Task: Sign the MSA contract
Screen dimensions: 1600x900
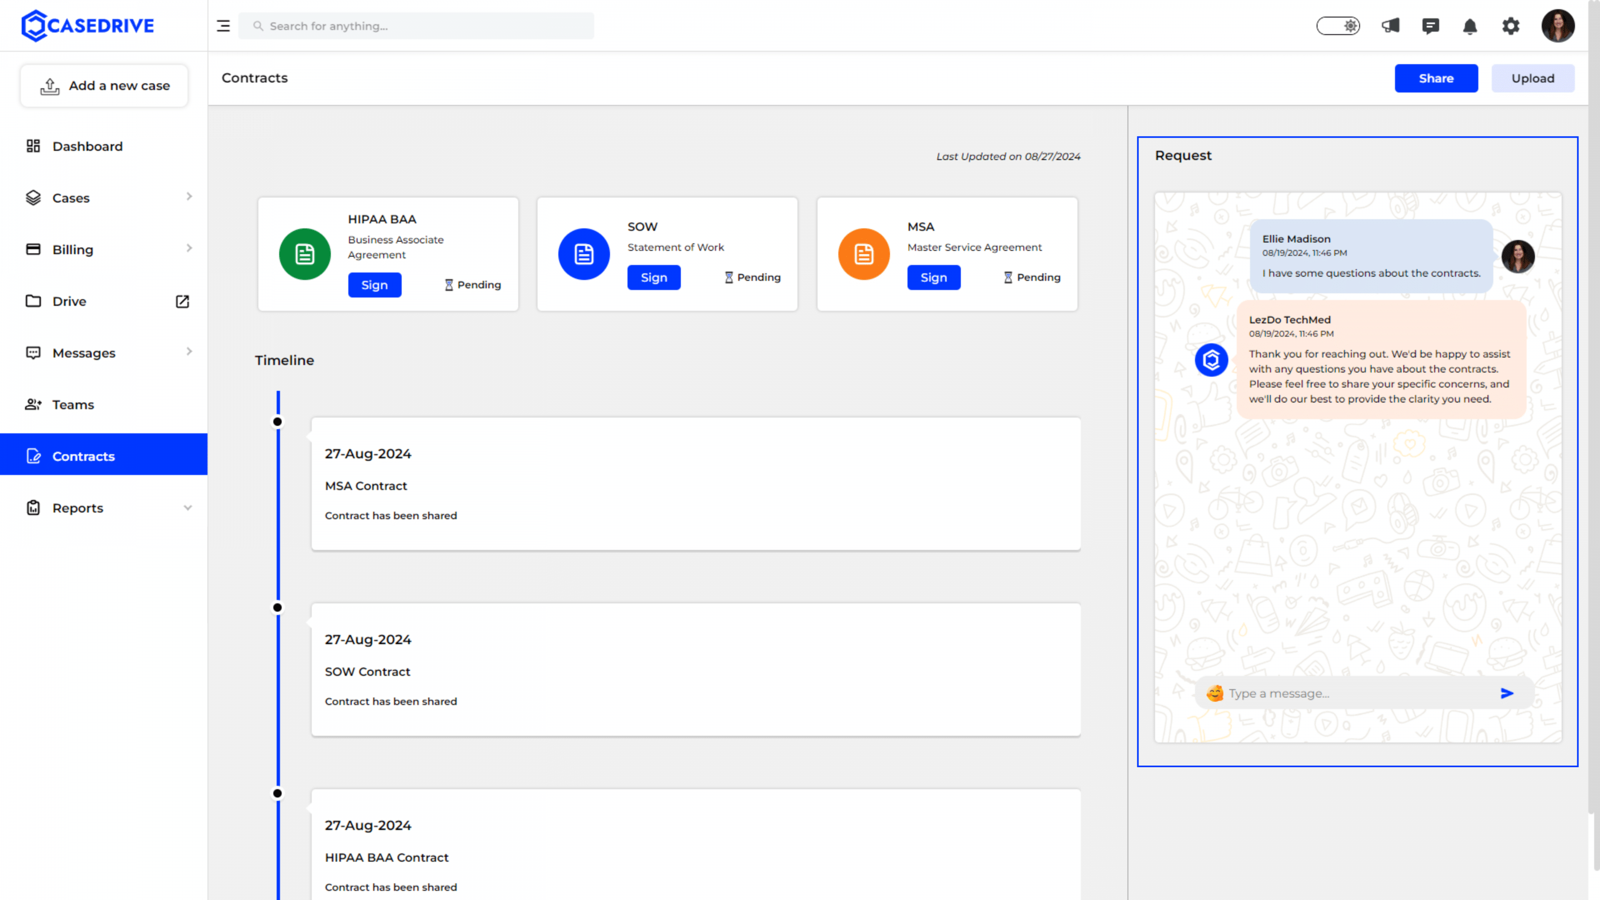Action: pos(933,277)
